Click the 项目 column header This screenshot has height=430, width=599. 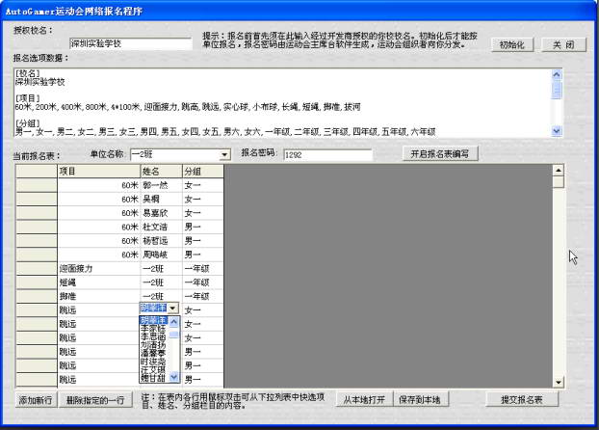[x=99, y=171]
